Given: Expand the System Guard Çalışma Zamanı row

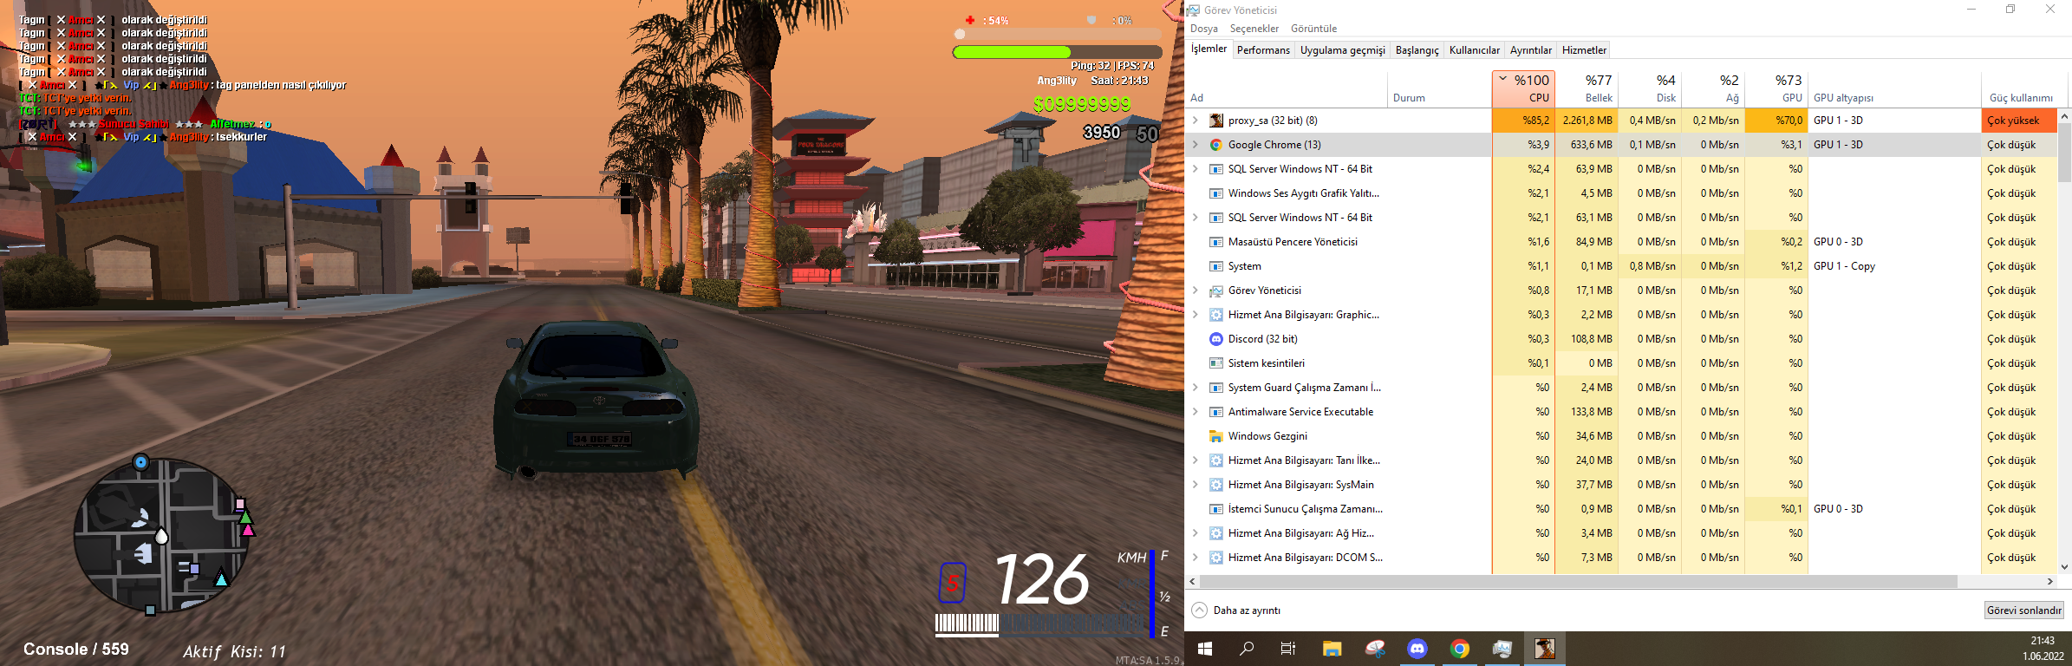Looking at the screenshot, I should tap(1196, 388).
